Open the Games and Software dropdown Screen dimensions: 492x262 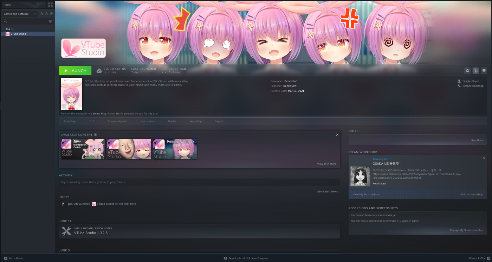pos(20,14)
